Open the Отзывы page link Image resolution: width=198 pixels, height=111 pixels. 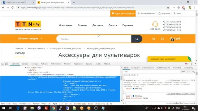click(x=82, y=25)
